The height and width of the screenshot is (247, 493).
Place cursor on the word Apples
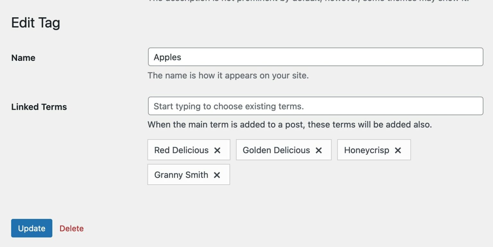167,57
